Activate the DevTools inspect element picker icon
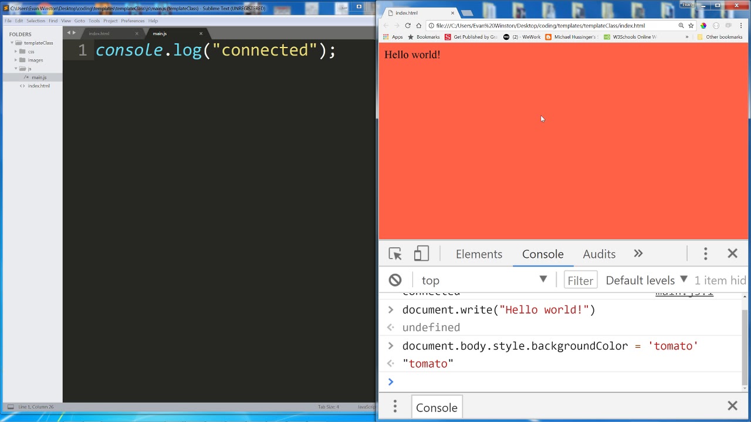 395,254
